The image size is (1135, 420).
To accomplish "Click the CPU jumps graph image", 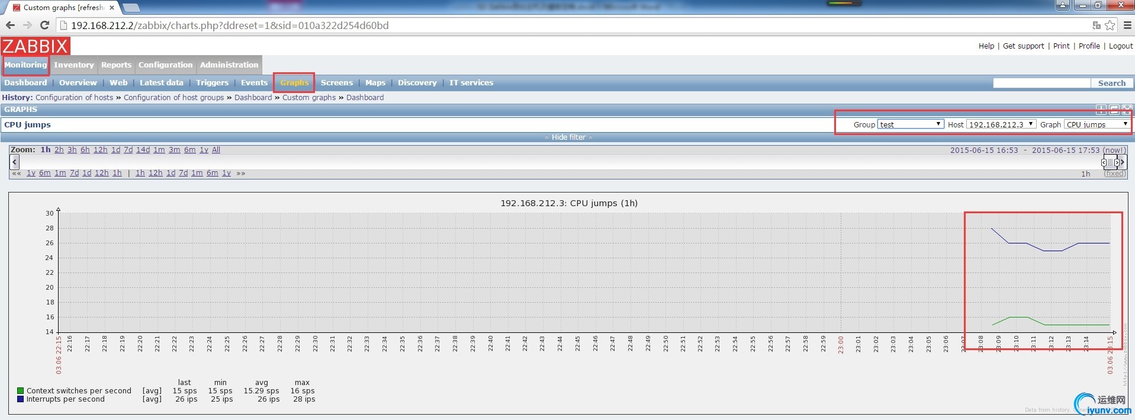I will tap(568, 303).
